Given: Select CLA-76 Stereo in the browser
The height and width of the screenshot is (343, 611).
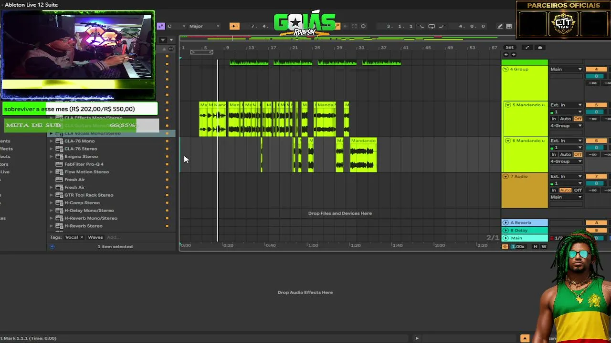Looking at the screenshot, I should point(81,149).
